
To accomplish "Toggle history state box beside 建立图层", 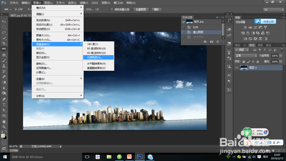I will point(183,32).
